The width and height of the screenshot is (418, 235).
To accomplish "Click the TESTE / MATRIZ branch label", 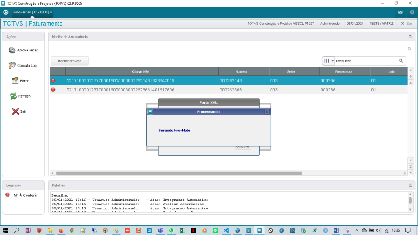I will pyautogui.click(x=381, y=23).
